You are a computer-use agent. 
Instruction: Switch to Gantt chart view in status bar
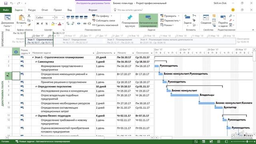point(196,142)
